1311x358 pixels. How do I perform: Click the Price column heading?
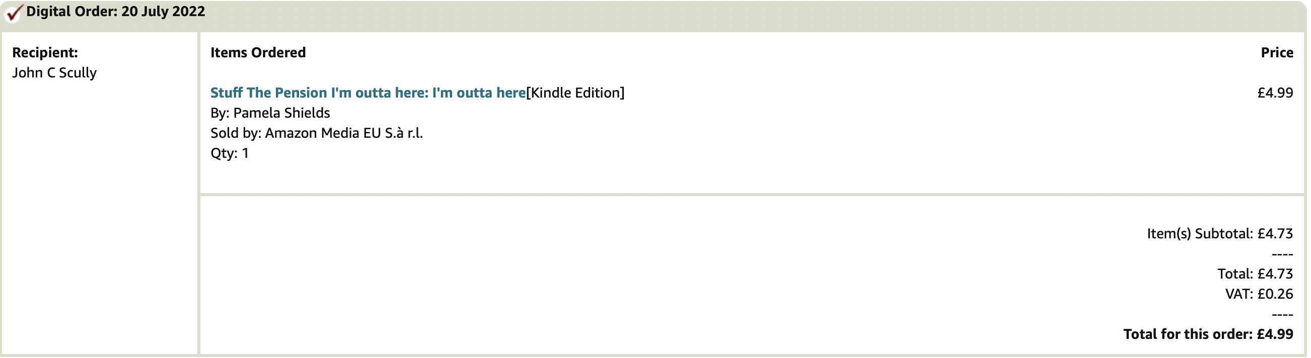pos(1277,52)
